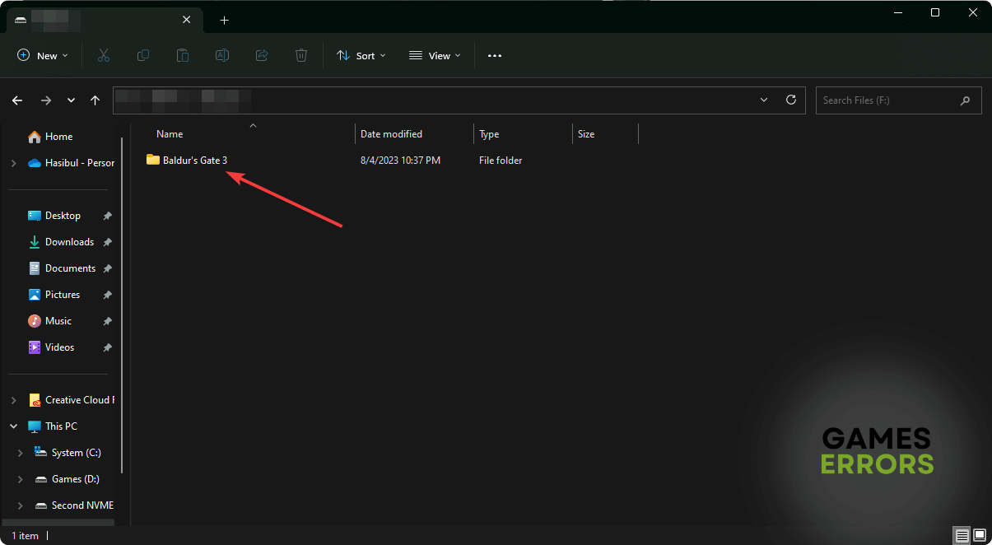Screen dimensions: 992x545
Task: Click the Share icon in toolbar
Action: click(x=262, y=55)
